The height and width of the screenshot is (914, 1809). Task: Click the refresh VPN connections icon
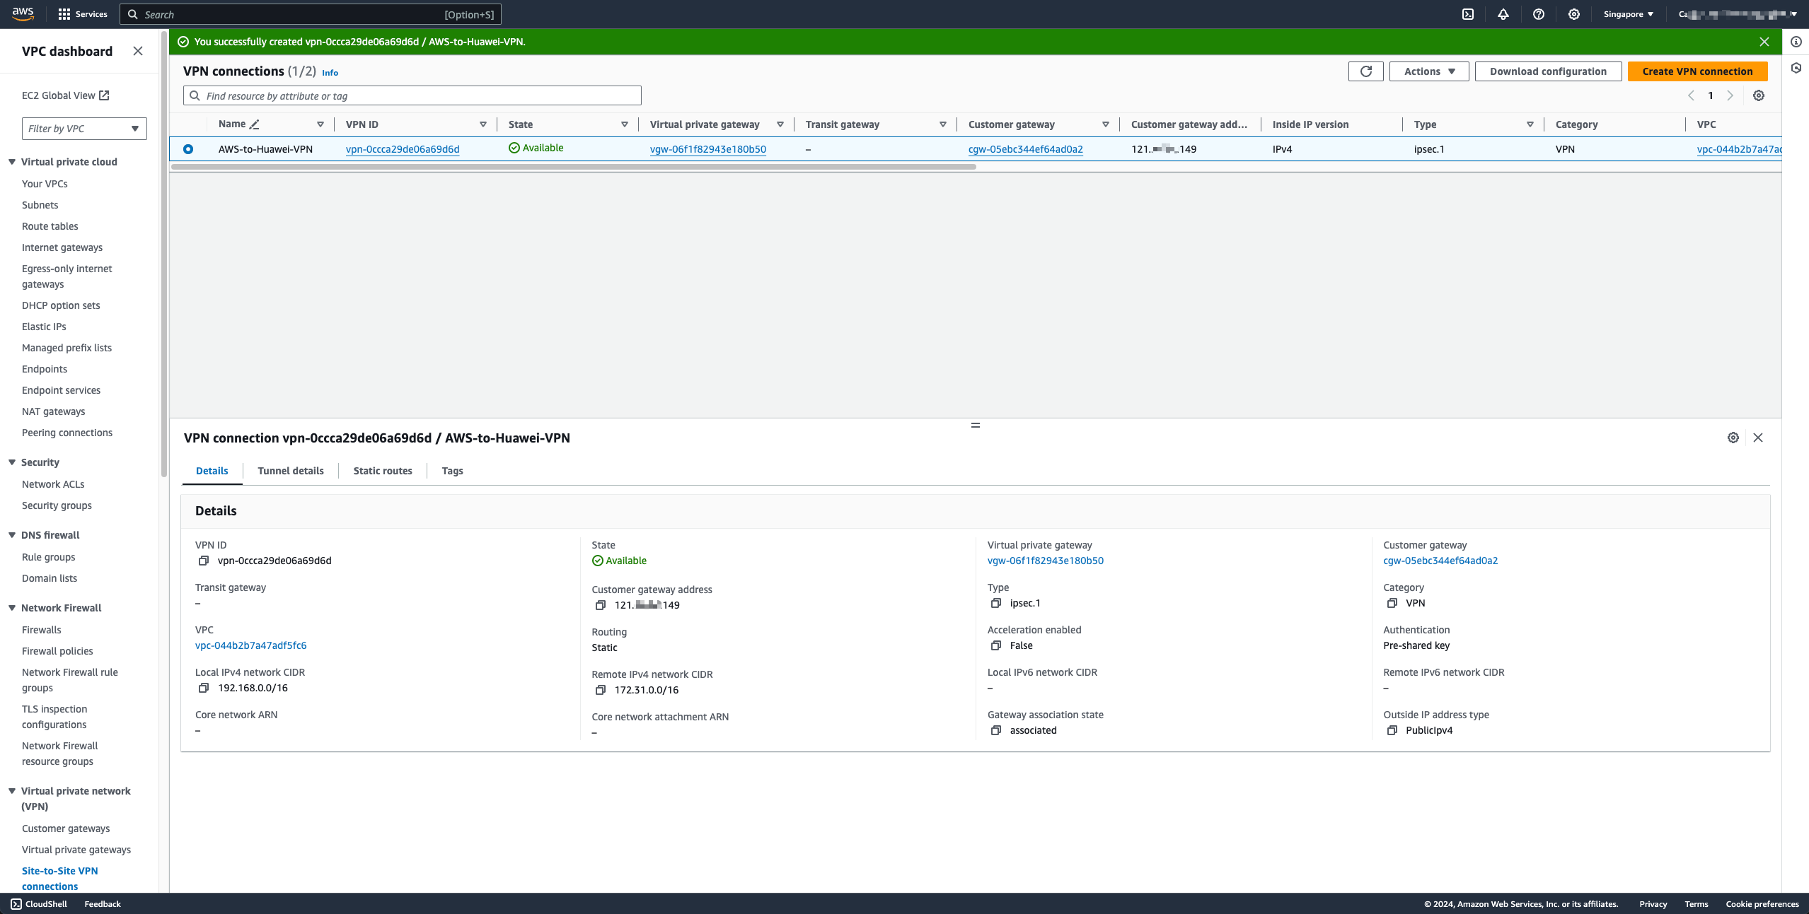tap(1365, 71)
